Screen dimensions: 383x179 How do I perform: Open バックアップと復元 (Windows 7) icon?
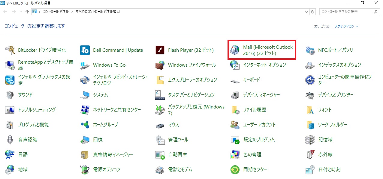[160, 110]
